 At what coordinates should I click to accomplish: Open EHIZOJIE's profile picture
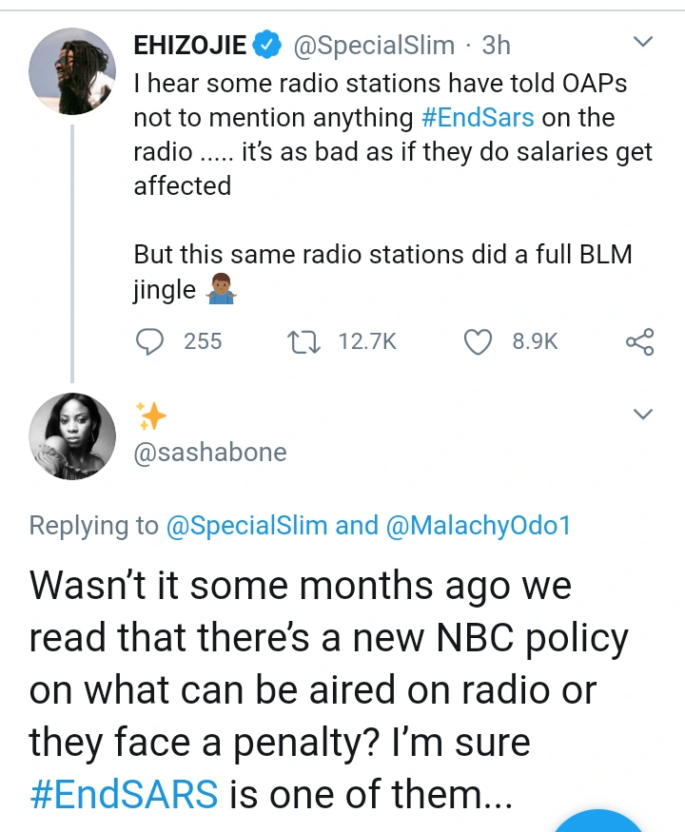[72, 70]
